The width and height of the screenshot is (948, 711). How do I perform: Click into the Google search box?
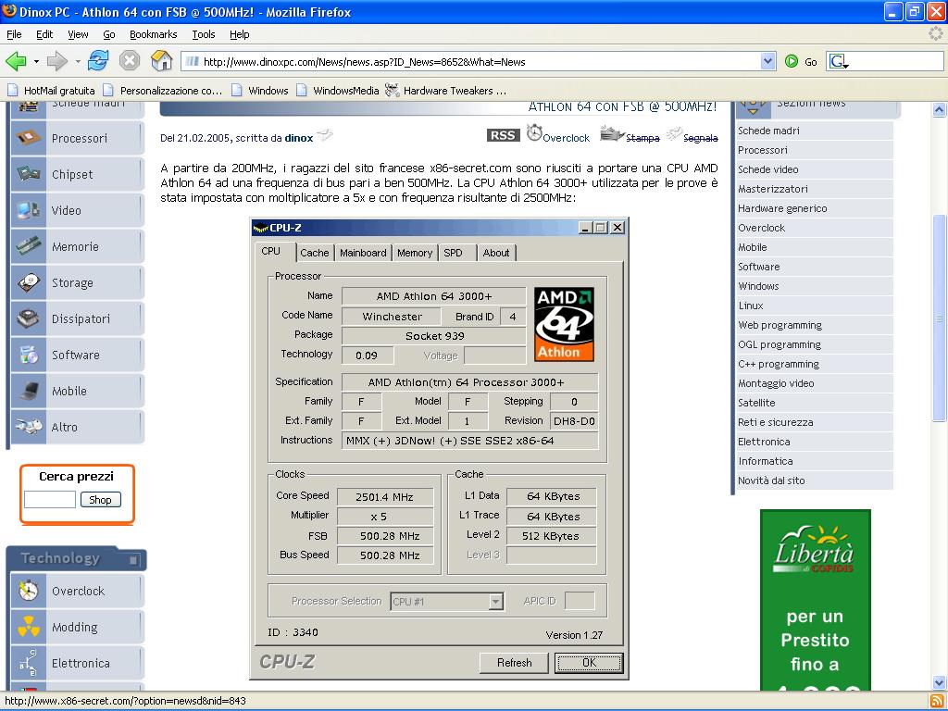pos(896,61)
